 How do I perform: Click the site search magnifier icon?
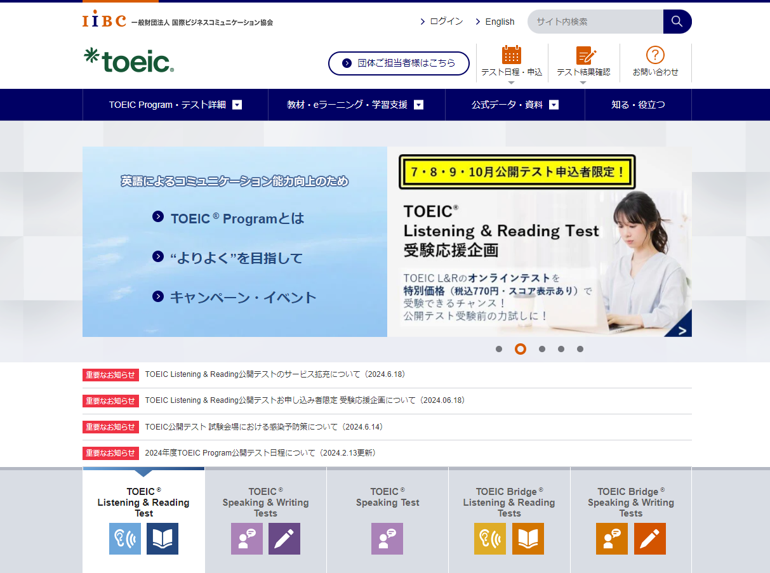(x=677, y=21)
